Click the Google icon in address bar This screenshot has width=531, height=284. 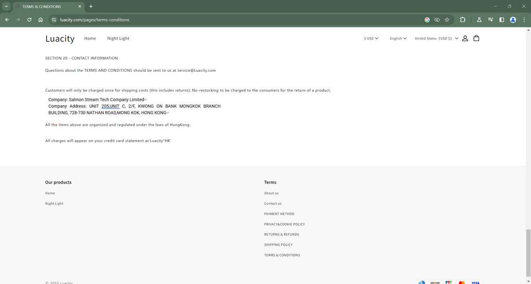[x=427, y=20]
